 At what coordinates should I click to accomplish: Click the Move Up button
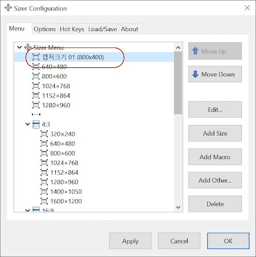coord(215,51)
